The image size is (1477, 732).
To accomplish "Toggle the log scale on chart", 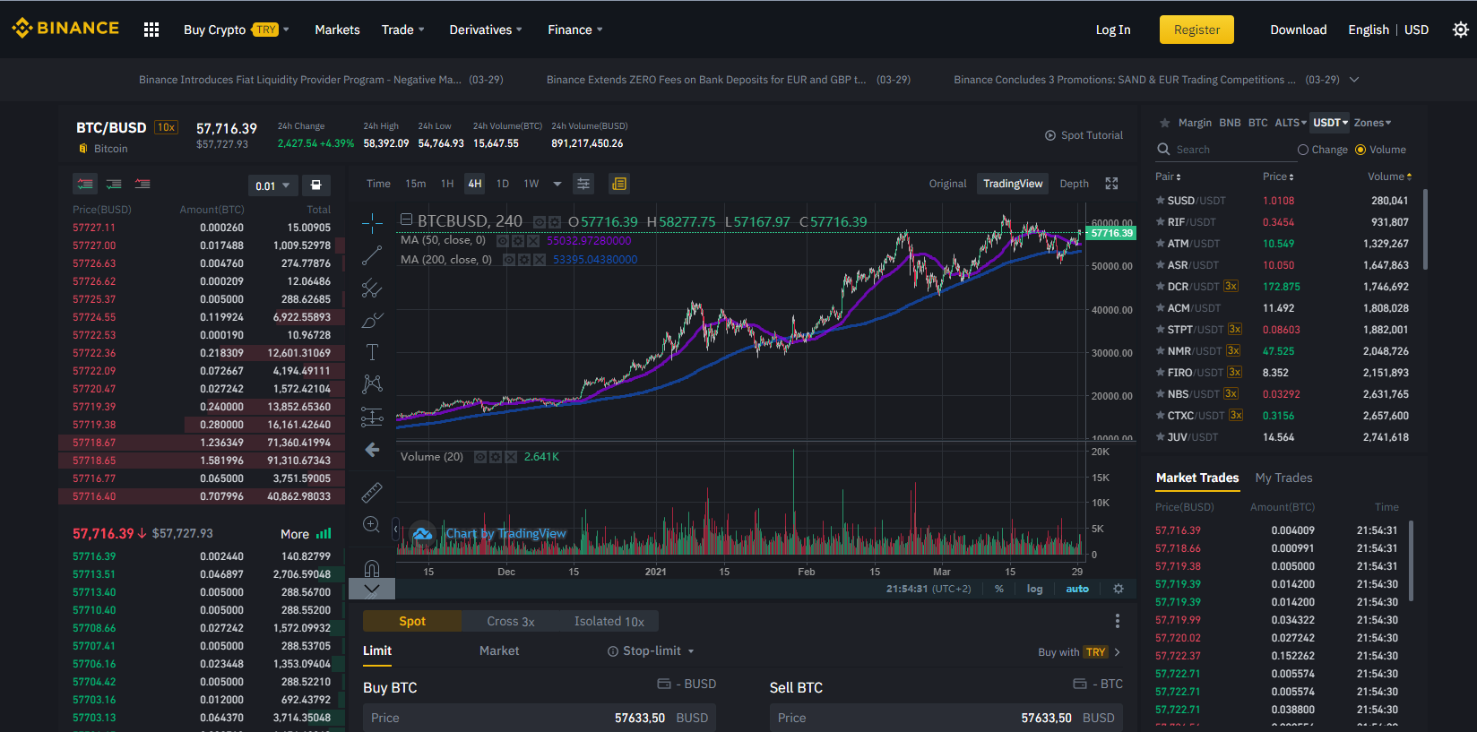I will [1034, 589].
